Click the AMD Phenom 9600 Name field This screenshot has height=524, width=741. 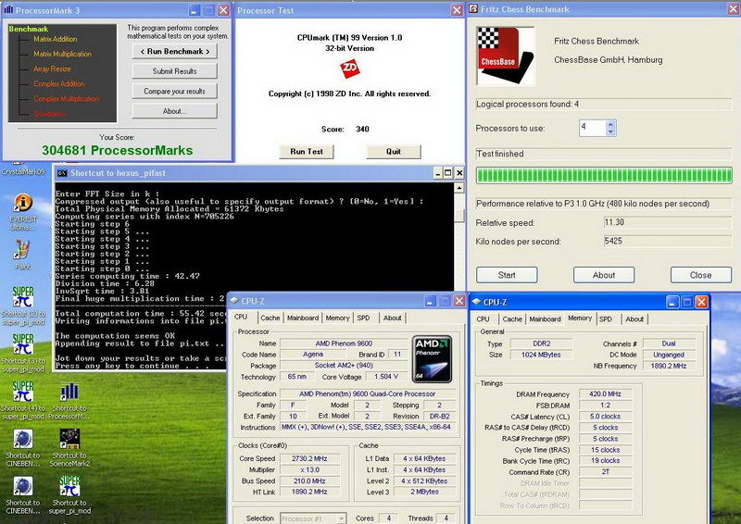click(x=344, y=343)
